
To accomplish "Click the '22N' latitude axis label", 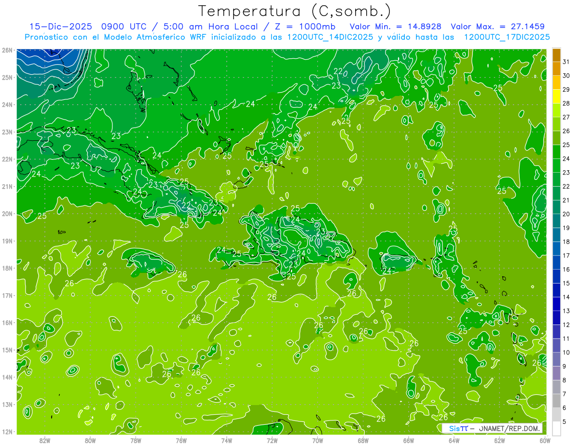I will pos(7,159).
